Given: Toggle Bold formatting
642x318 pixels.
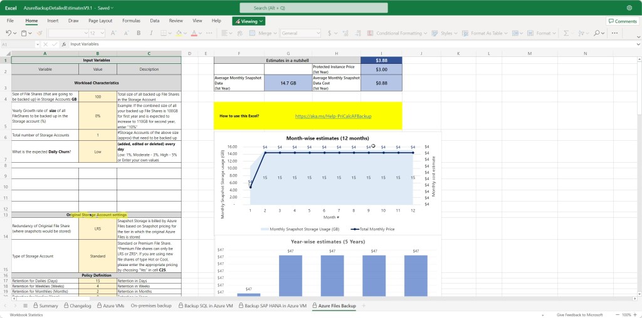Looking at the screenshot, I should [x=138, y=33].
